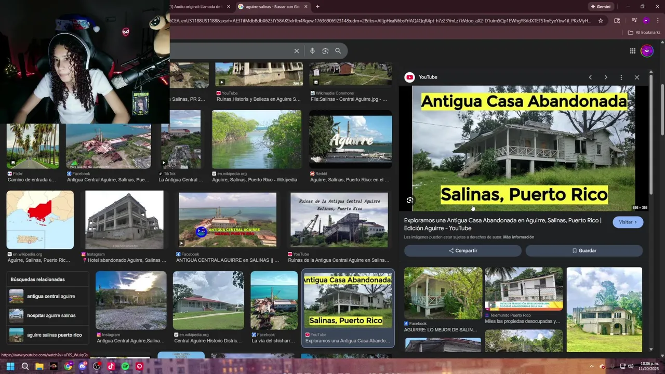
Task: Open Flickr Camino de entrada palm road image
Action: pyautogui.click(x=33, y=146)
